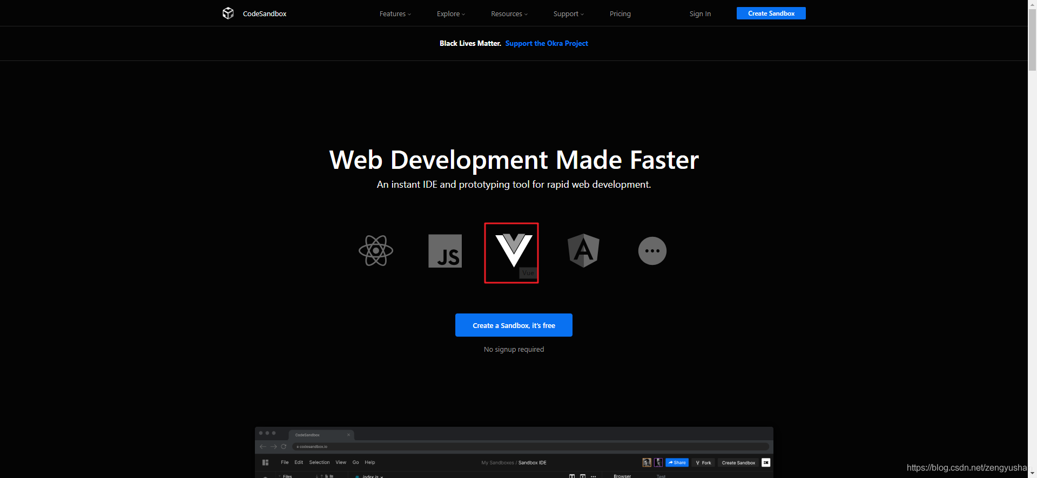Click the dashboard grid icon in preview IDE
This screenshot has width=1037, height=478.
point(265,462)
